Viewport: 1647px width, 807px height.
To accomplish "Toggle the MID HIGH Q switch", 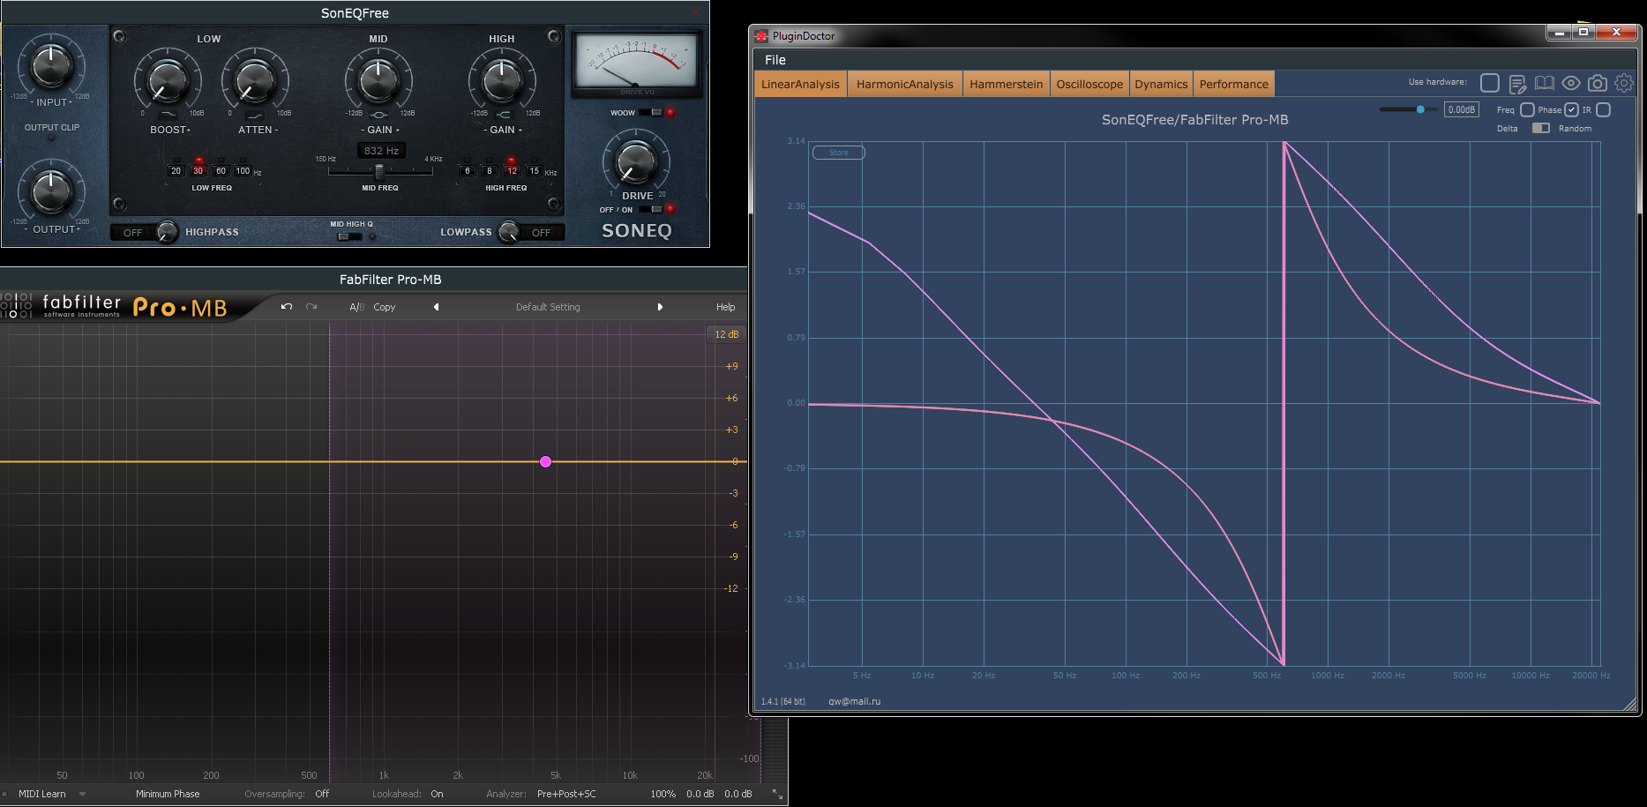I will pos(349,236).
